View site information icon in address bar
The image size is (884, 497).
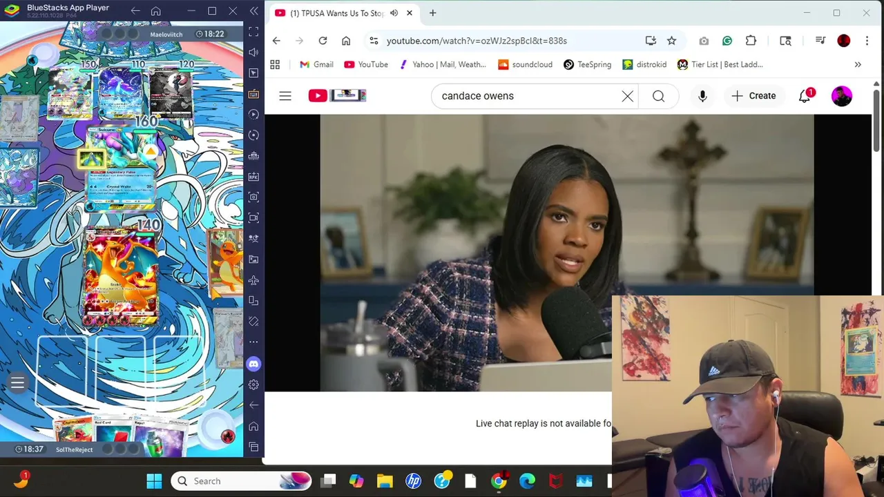(374, 41)
